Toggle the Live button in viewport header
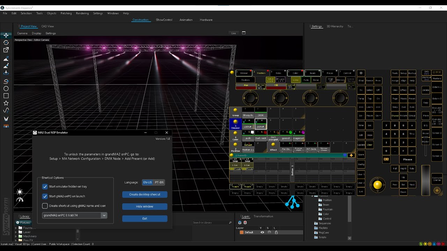Viewport: 447px width, 251px height. (x=234, y=33)
